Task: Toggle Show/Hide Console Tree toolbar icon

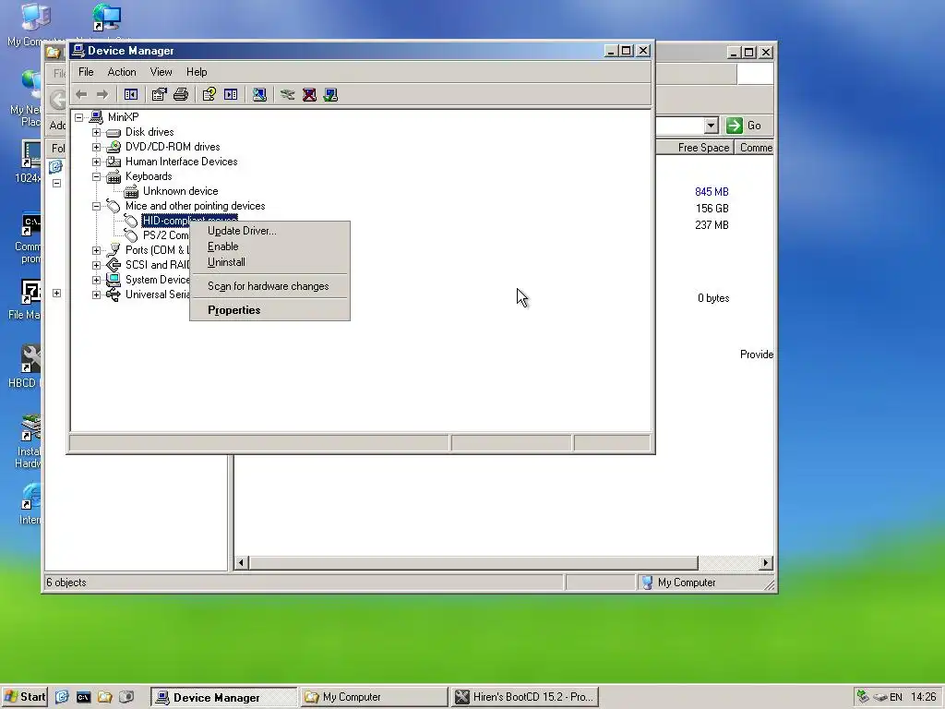Action: tap(131, 95)
